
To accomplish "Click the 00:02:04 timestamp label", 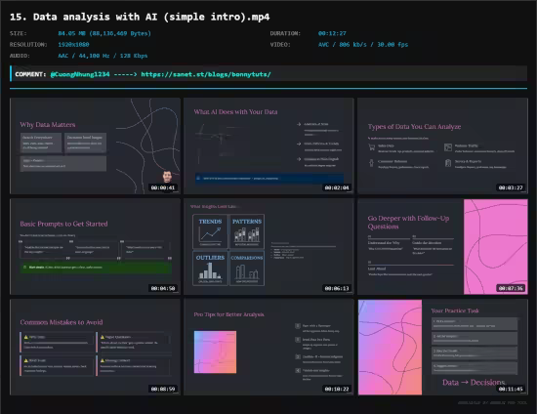I will coord(337,187).
